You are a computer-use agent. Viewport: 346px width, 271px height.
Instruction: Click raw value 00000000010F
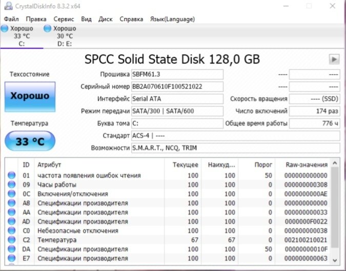(x=306, y=249)
